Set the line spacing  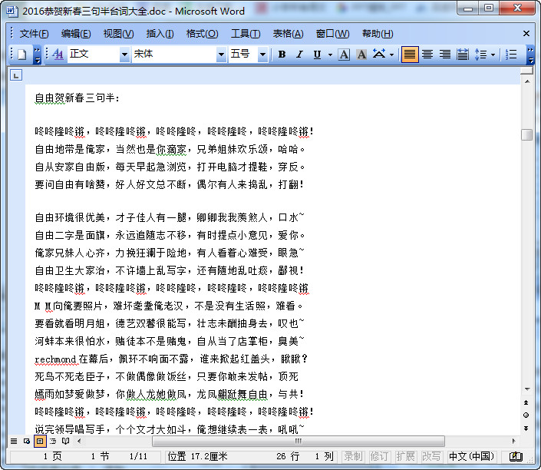[480, 55]
